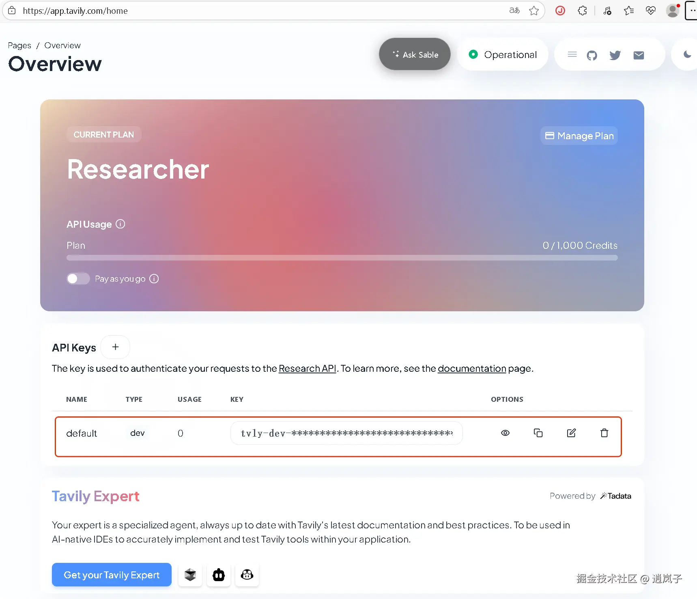Enable the Pay as you go switch
The height and width of the screenshot is (599, 697).
click(x=78, y=279)
